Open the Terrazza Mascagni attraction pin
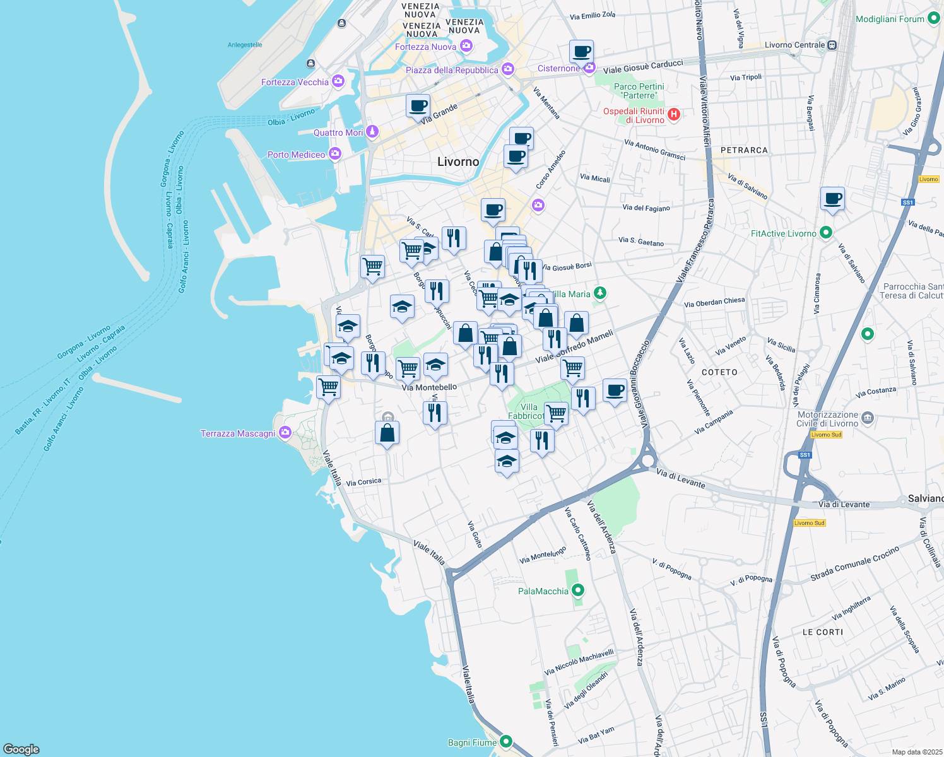The height and width of the screenshot is (757, 944). point(285,433)
